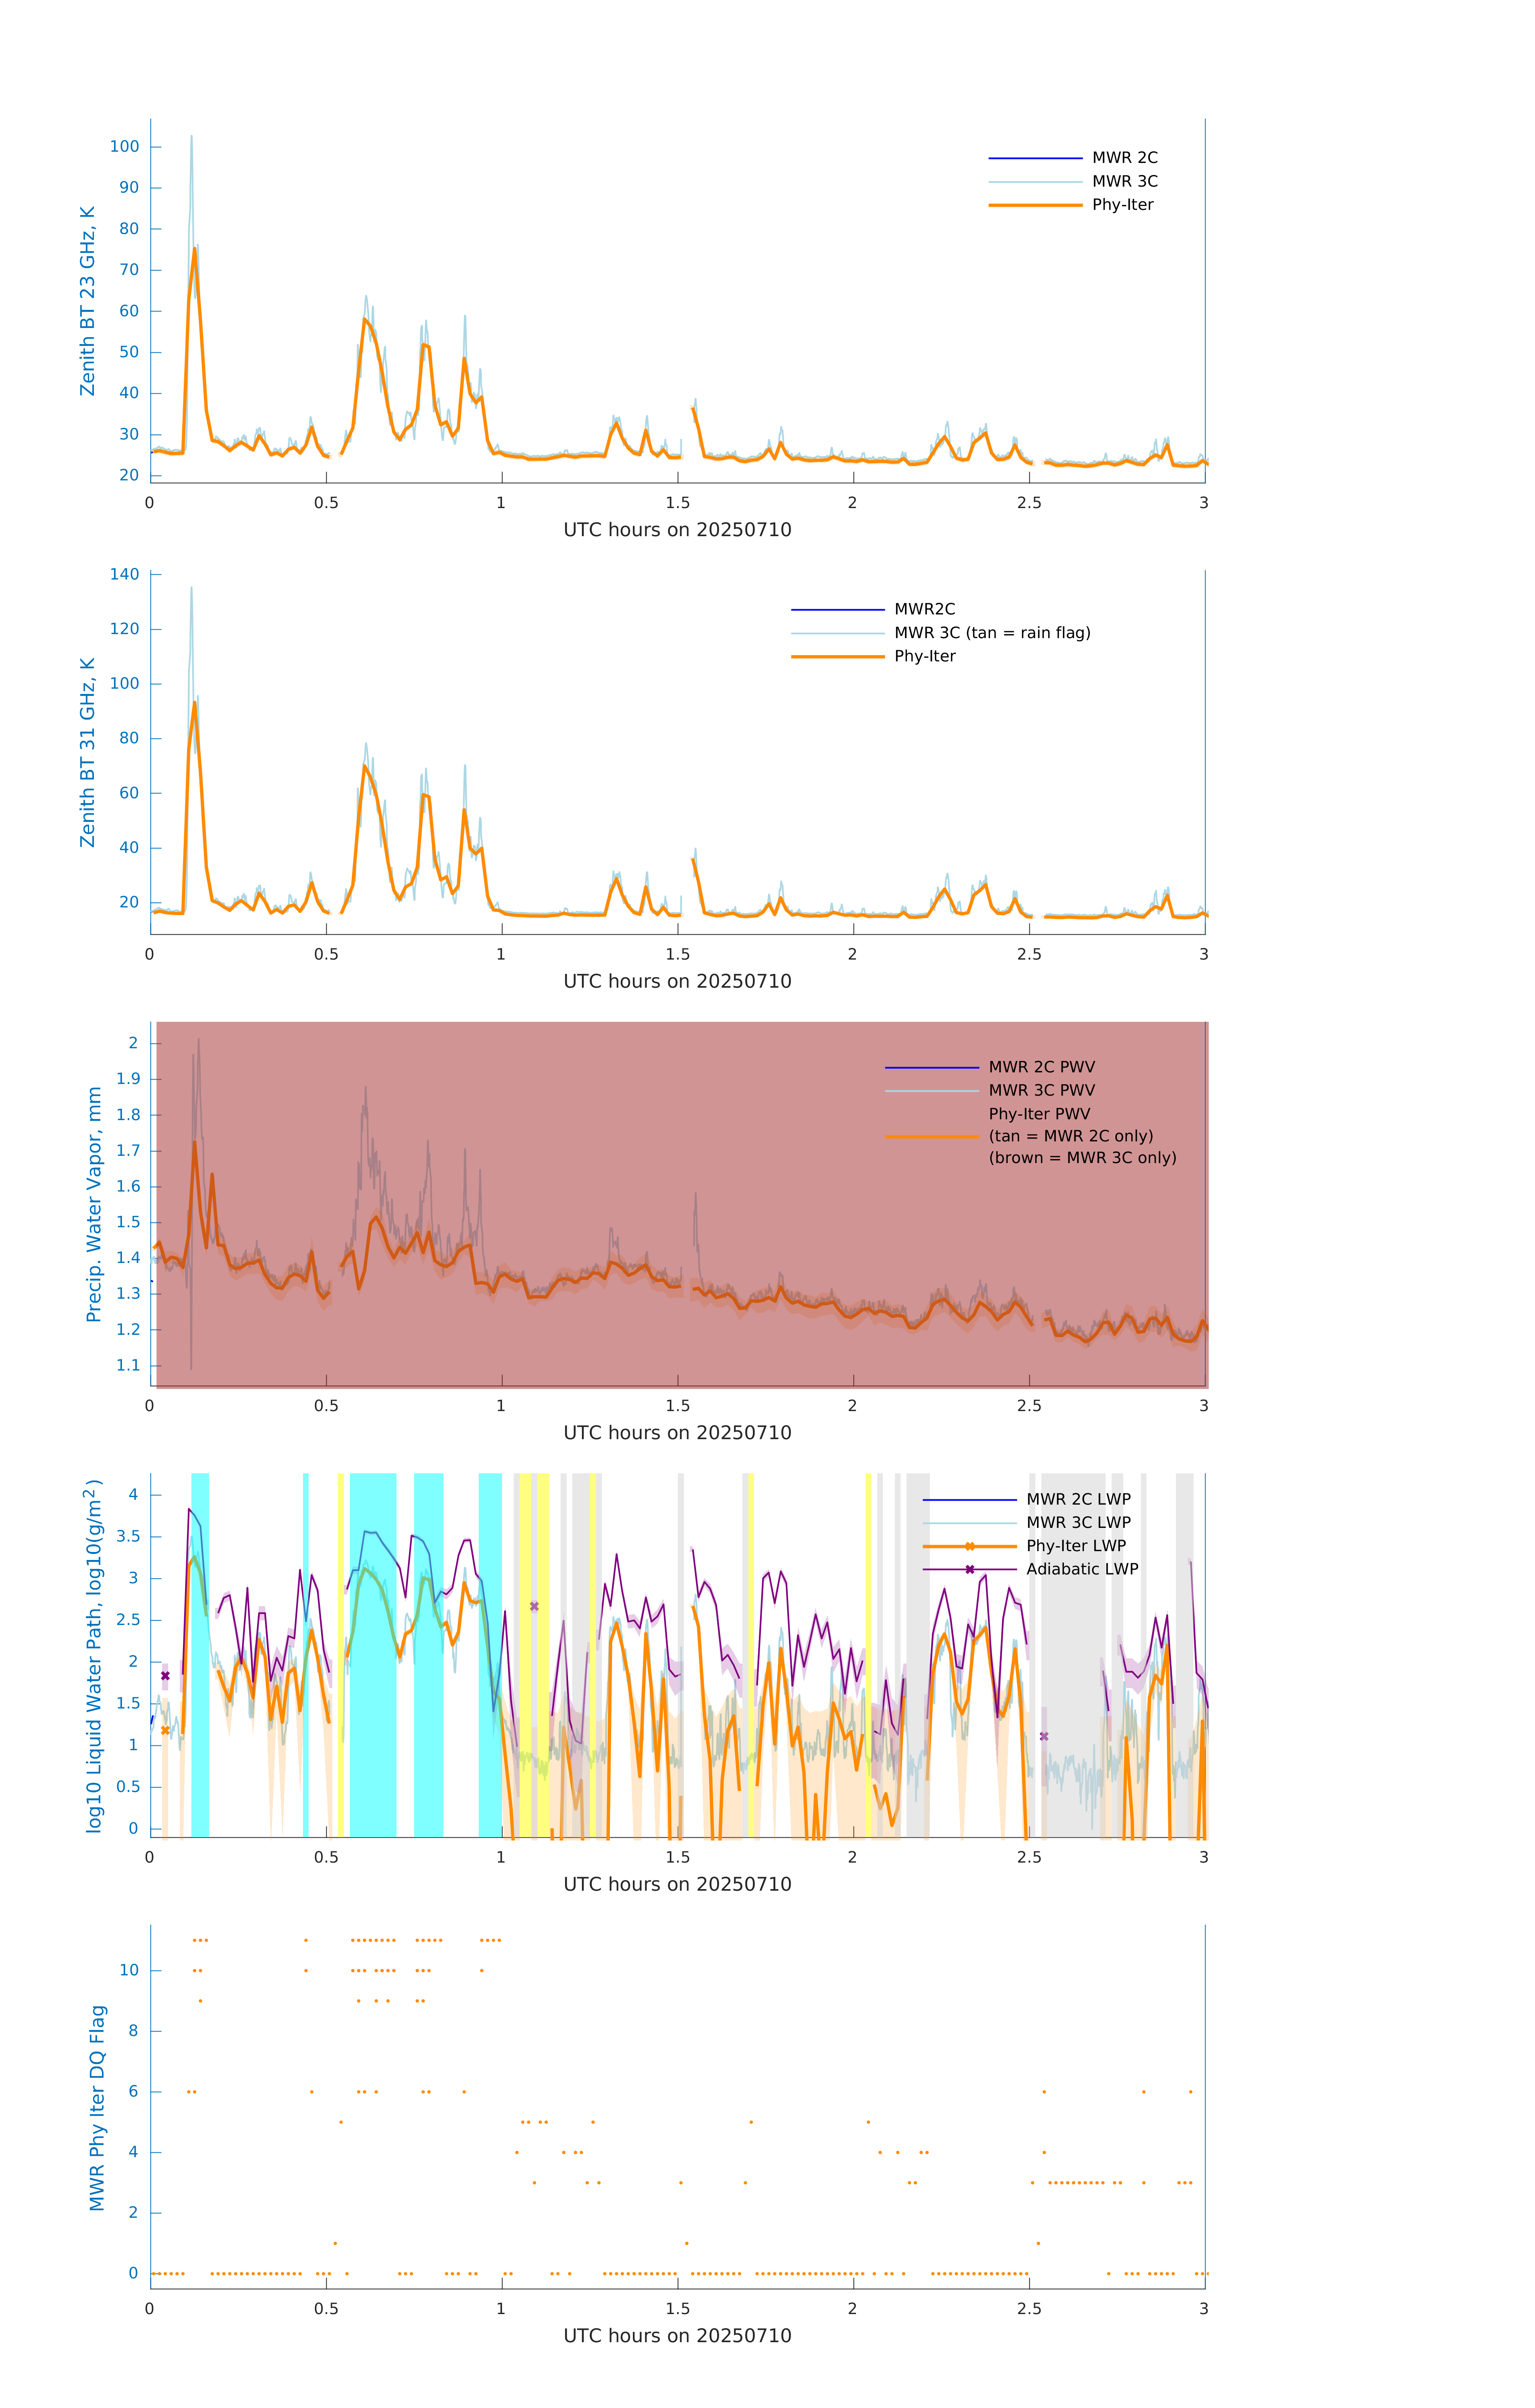Viewport: 1535px width, 2408px height.
Task: Click the orange x marker near LWP plot start
Action: coord(165,1730)
